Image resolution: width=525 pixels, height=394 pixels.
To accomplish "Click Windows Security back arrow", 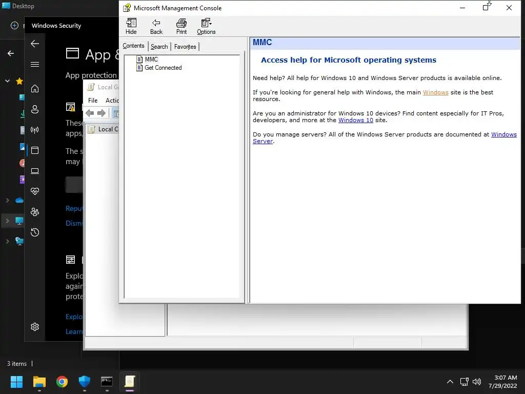I will pyautogui.click(x=35, y=44).
